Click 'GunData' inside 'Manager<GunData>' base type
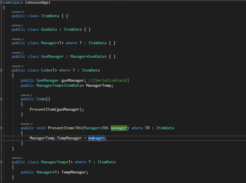The width and height of the screenshot is (246, 183). (96, 57)
